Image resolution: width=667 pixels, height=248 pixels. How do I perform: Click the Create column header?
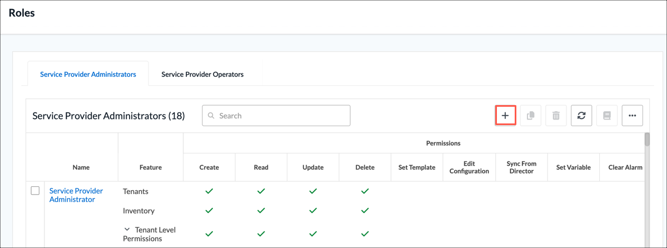point(209,167)
